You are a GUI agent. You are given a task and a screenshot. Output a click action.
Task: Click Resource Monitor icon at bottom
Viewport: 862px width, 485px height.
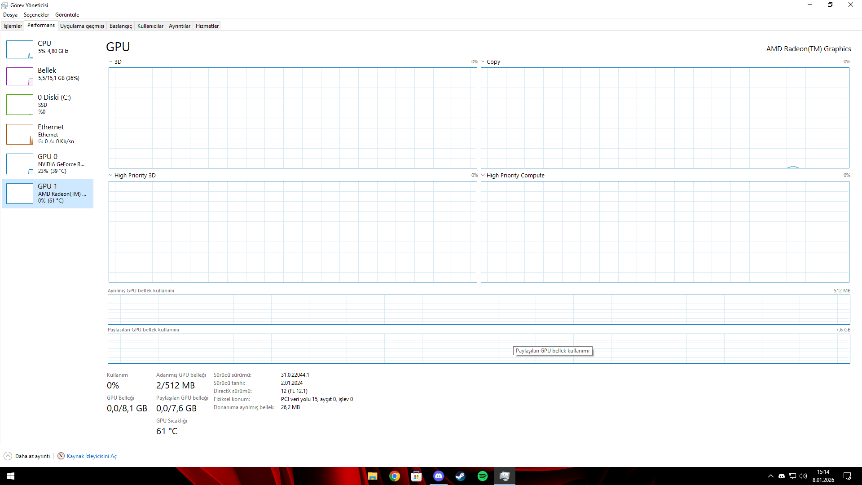click(61, 456)
